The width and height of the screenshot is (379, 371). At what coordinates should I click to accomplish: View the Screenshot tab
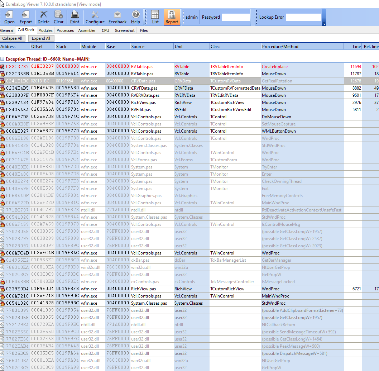tap(125, 30)
